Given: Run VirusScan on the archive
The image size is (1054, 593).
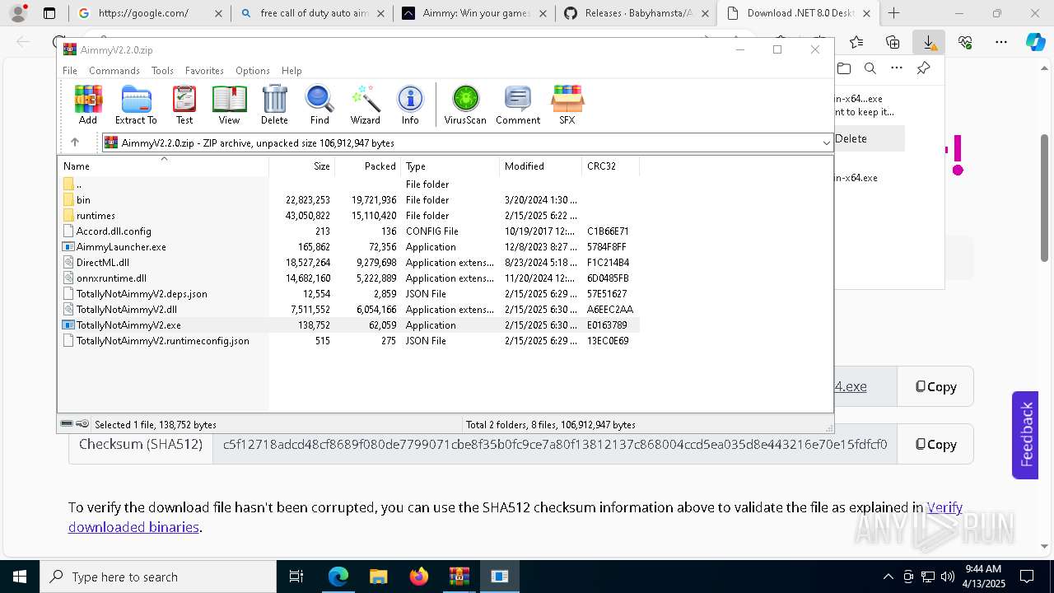Looking at the screenshot, I should click(465, 105).
